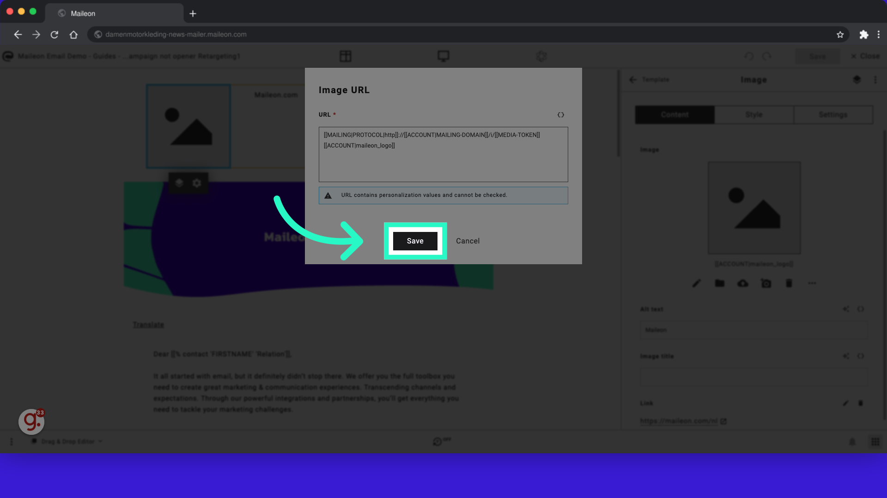Select the Maileon browser tab
This screenshot has width=887, height=498.
click(115, 13)
